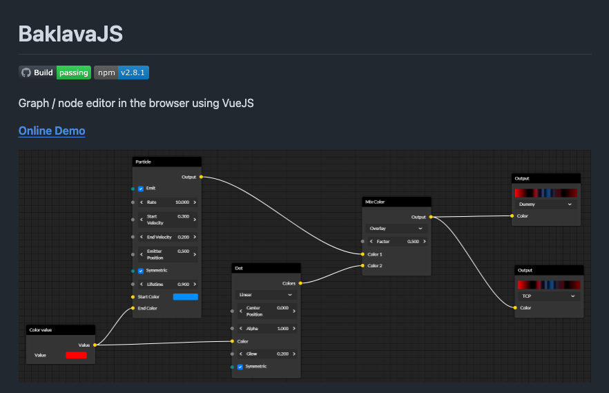Click the Rate input port

133,202
